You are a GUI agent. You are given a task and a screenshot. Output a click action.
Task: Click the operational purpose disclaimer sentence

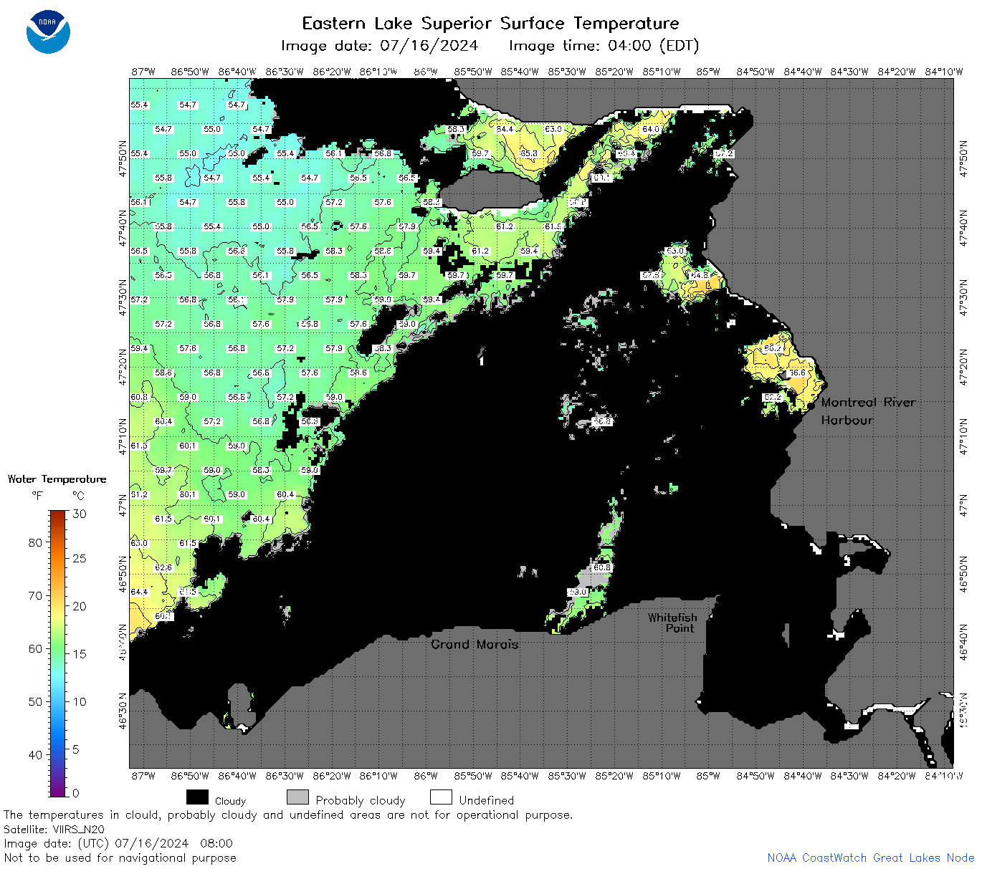288,815
